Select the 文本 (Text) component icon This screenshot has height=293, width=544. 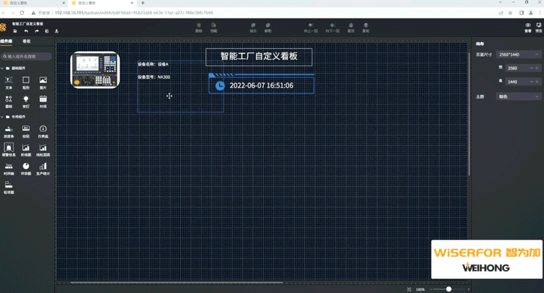pos(9,81)
